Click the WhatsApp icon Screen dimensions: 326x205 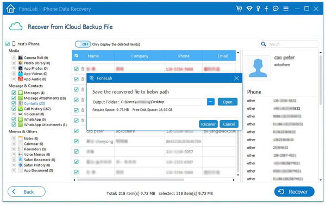click(21, 120)
